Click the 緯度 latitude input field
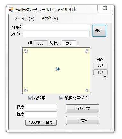The image size is (122, 139). 41,114
